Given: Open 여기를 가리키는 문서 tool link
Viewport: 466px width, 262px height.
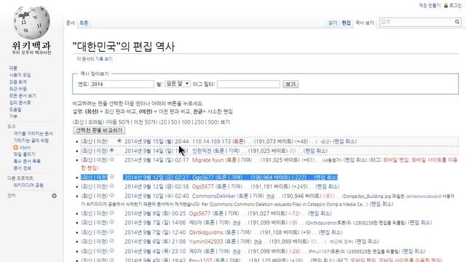Looking at the screenshot, I should [33, 134].
